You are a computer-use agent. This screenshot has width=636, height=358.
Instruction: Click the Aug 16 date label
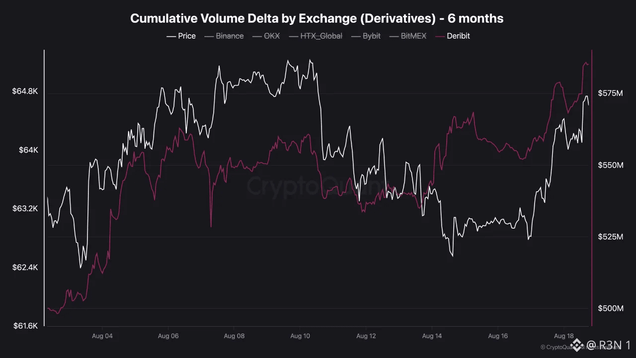point(498,336)
